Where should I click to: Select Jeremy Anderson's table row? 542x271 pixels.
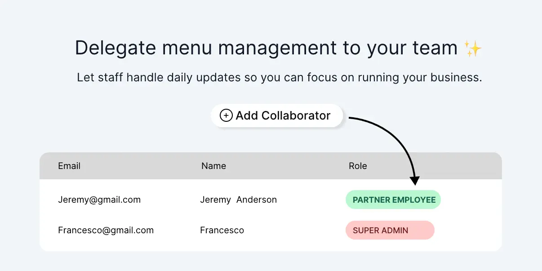pyautogui.click(x=271, y=200)
